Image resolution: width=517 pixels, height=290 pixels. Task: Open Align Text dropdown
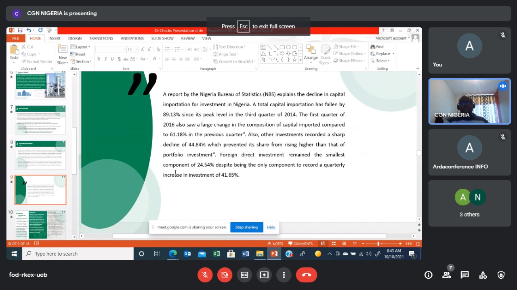point(226,54)
